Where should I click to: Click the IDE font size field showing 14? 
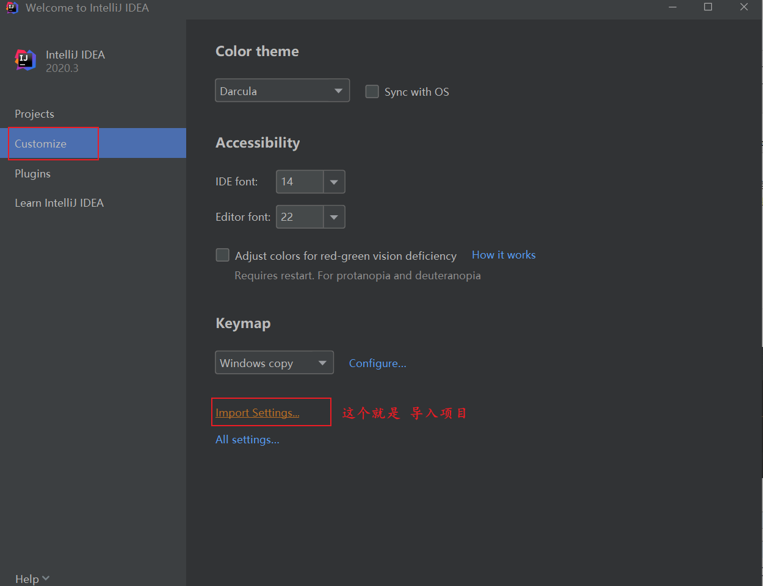[x=300, y=182]
